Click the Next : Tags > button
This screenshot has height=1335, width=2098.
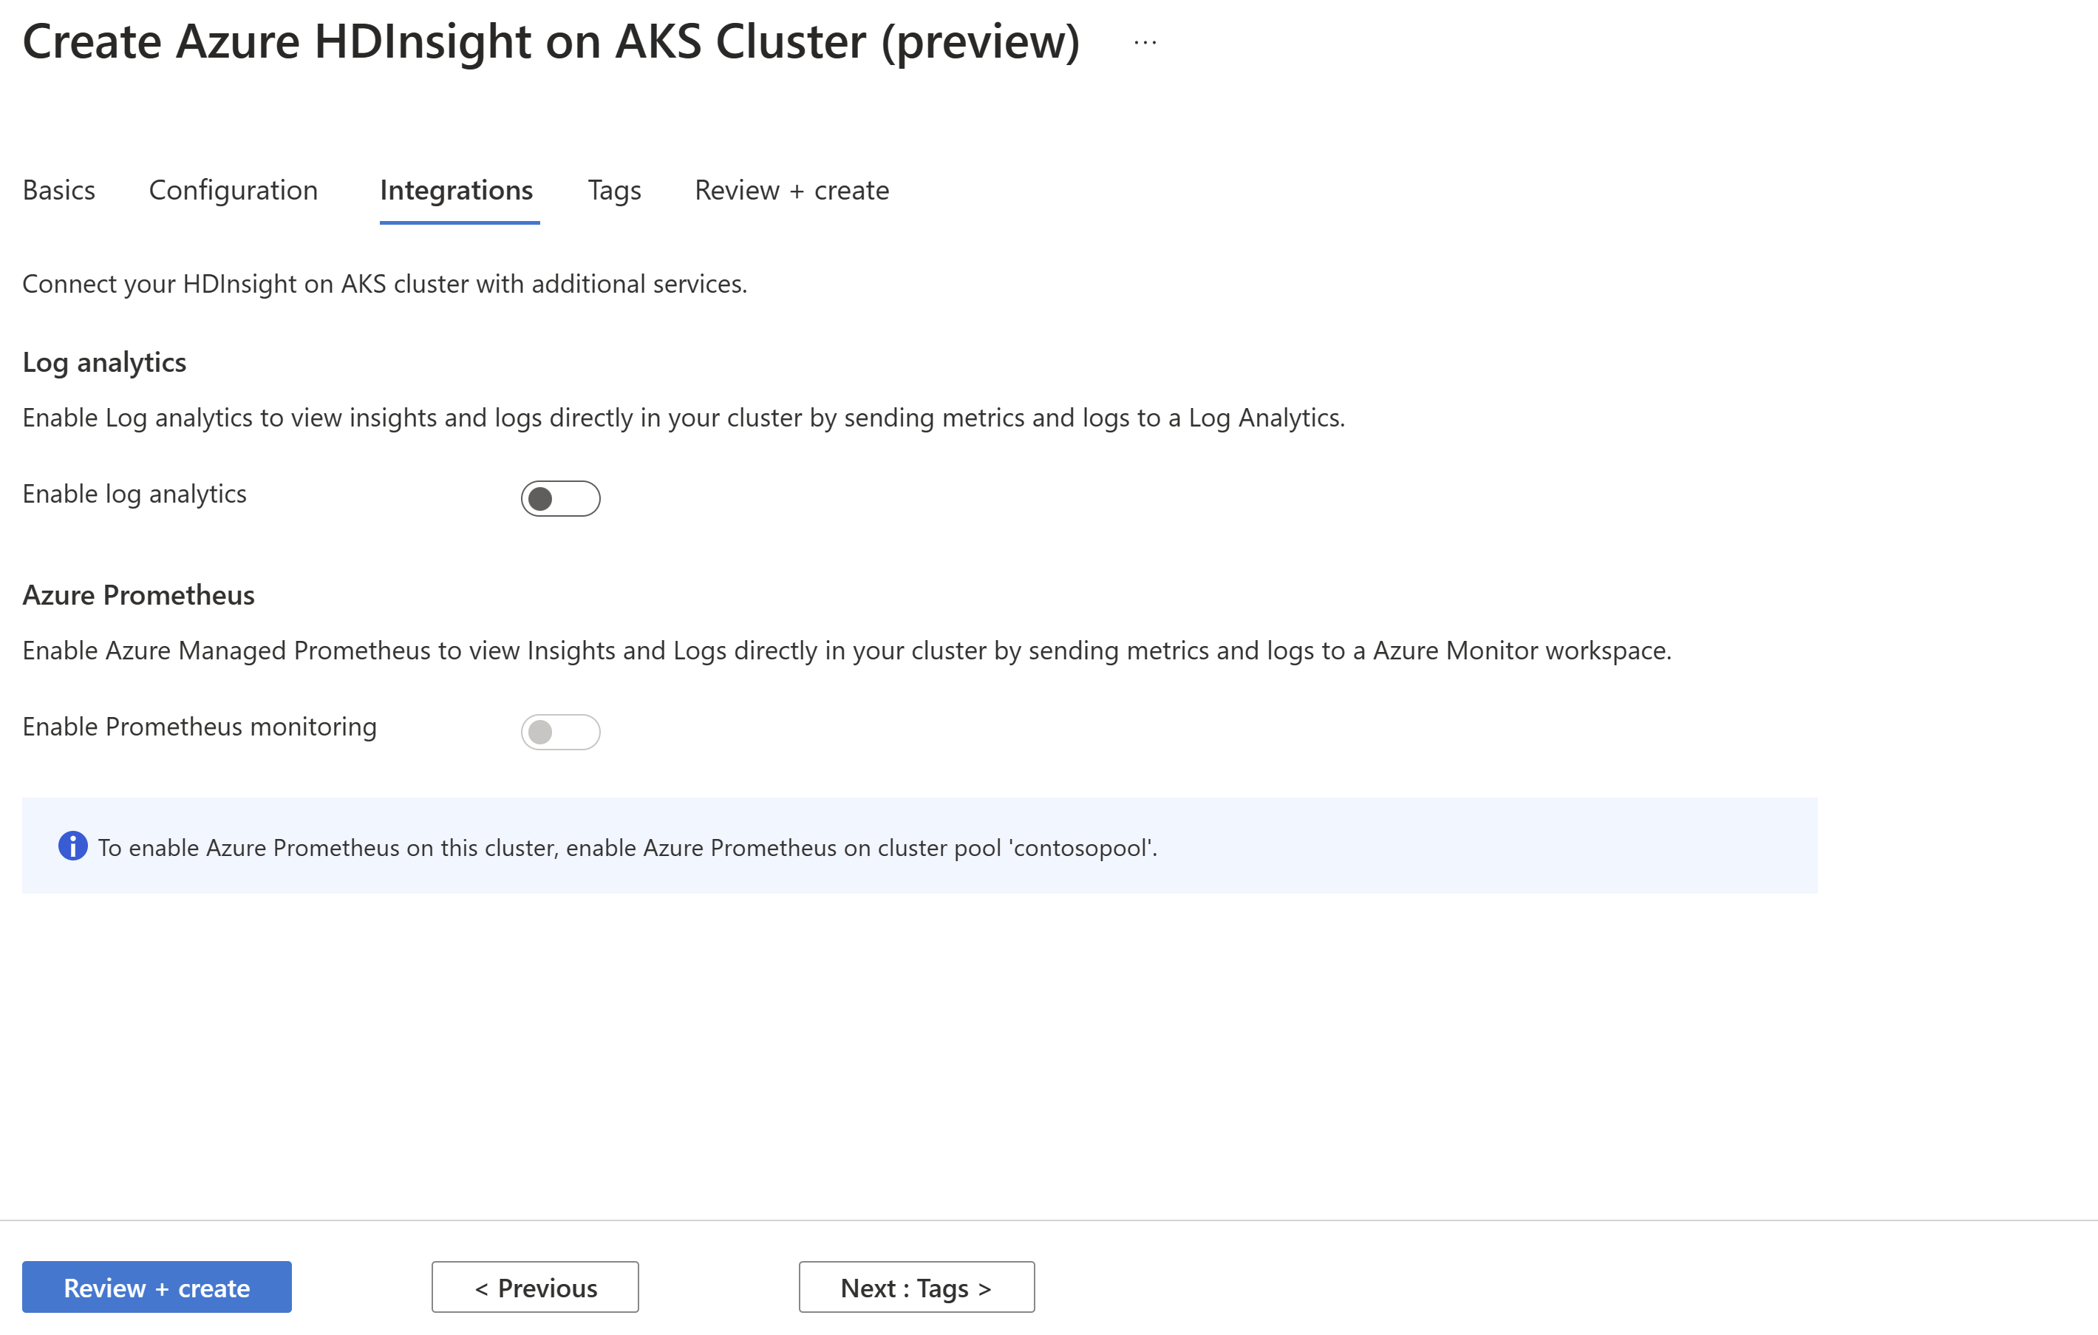[x=914, y=1286]
